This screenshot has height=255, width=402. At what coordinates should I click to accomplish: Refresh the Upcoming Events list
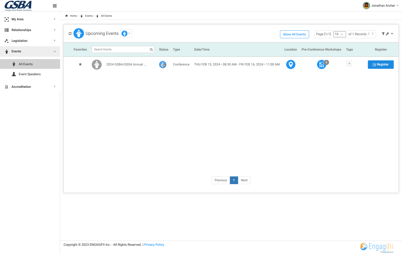[x=70, y=34]
